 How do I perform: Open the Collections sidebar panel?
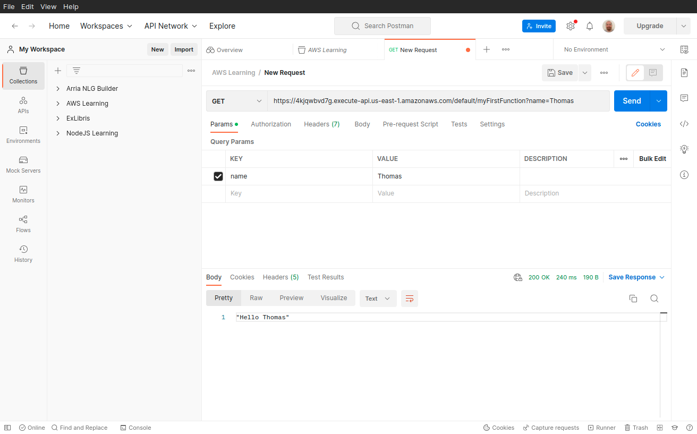[23, 75]
